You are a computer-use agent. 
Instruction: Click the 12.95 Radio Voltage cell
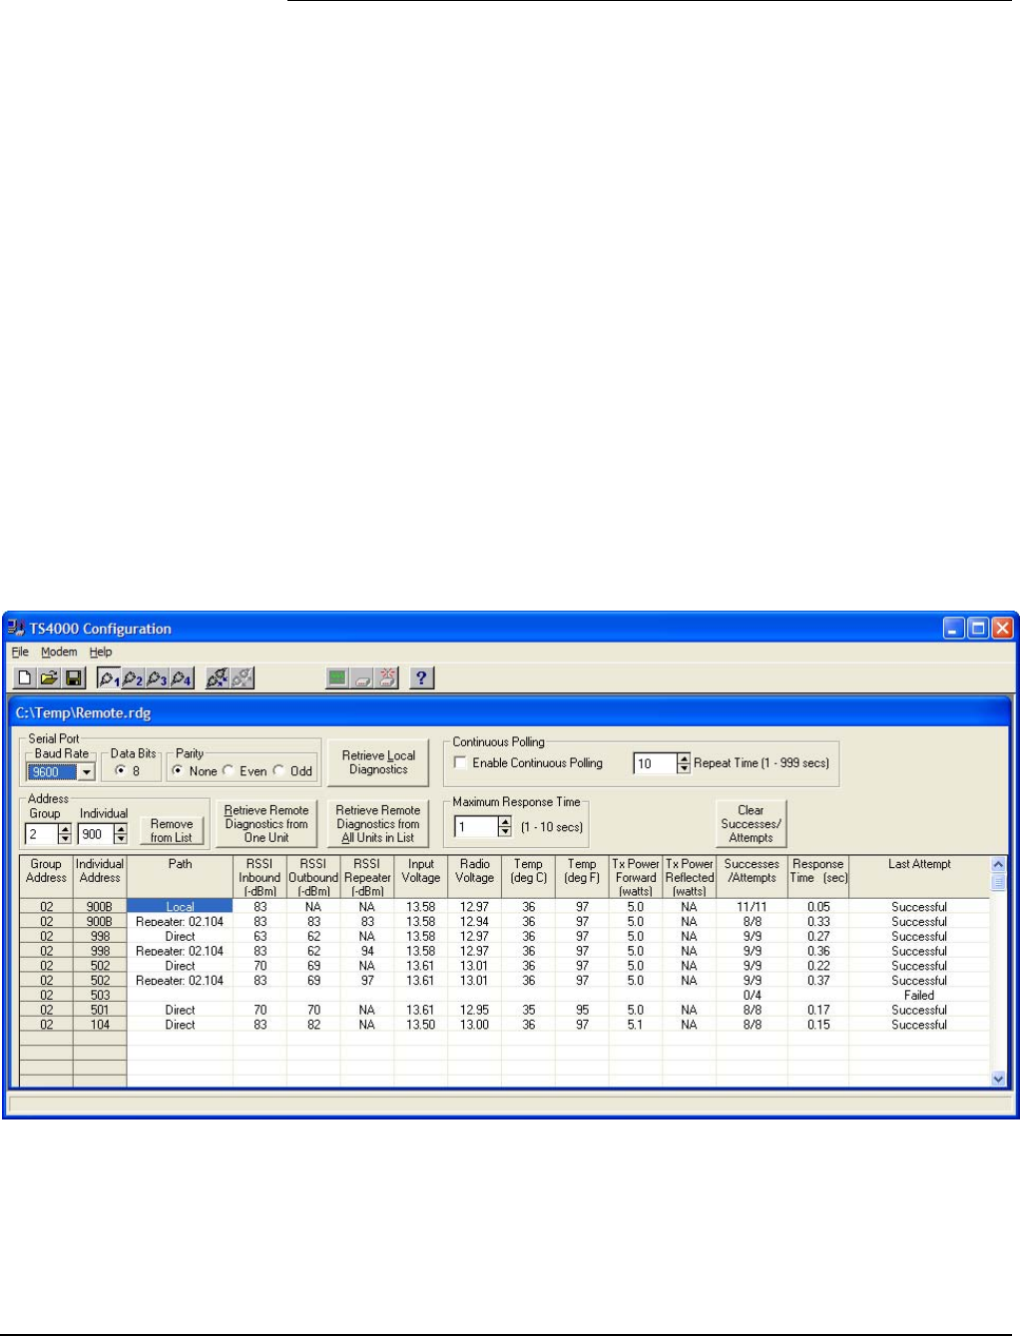(475, 1010)
